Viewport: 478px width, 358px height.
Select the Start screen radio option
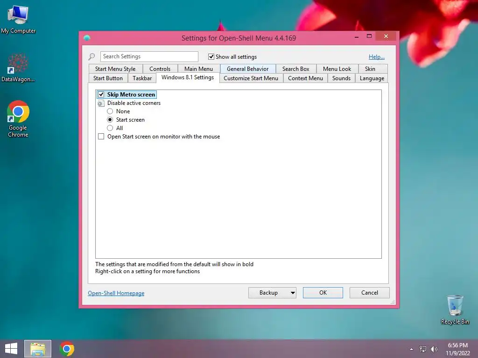click(110, 120)
